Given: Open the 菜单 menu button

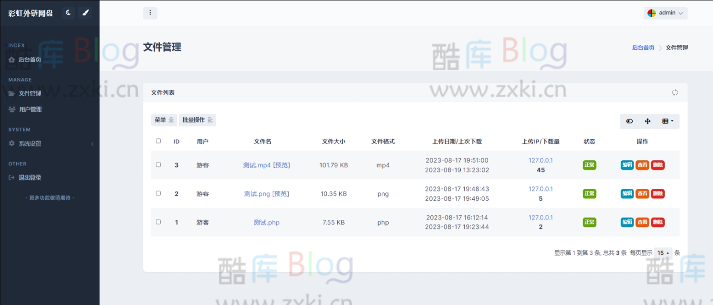Looking at the screenshot, I should tap(164, 120).
